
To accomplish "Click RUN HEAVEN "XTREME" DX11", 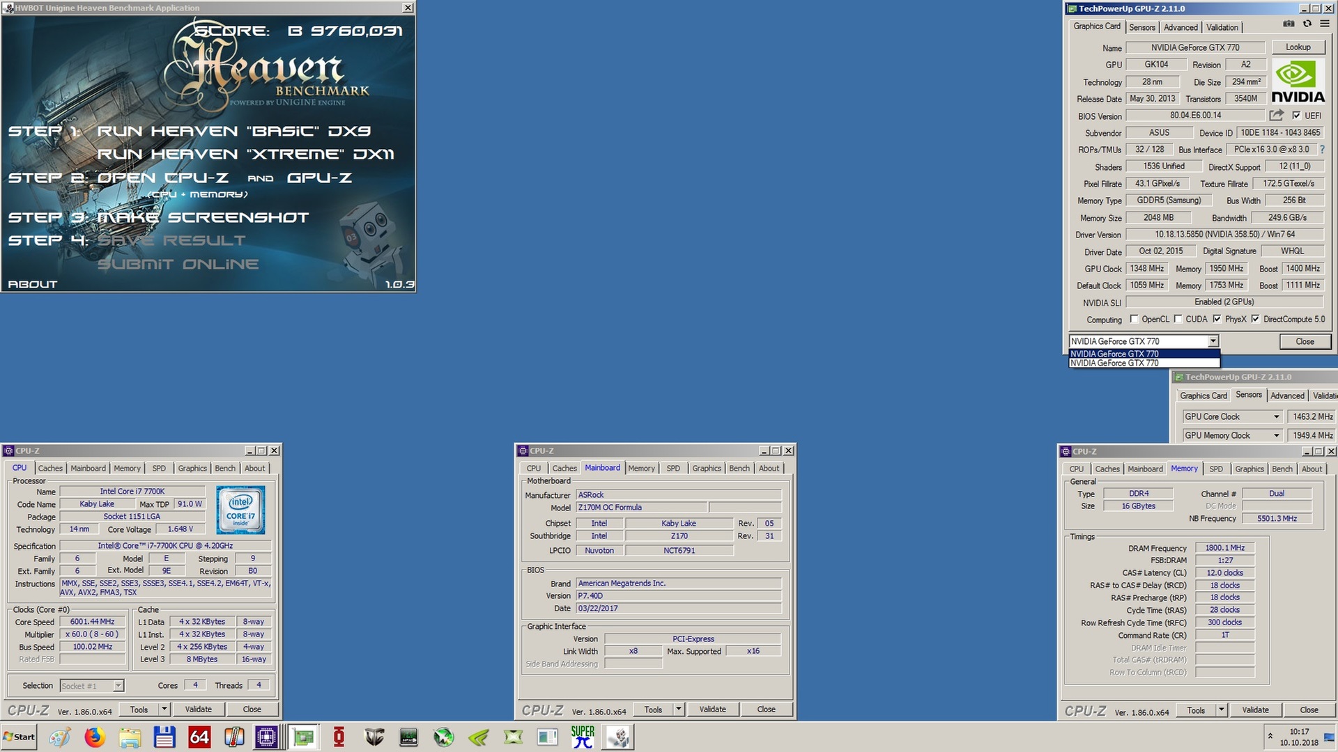I will tap(246, 154).
